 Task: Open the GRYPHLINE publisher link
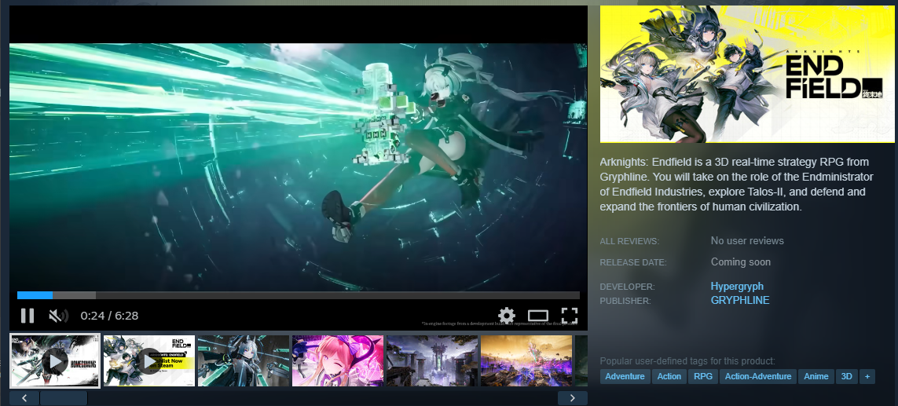pos(740,300)
